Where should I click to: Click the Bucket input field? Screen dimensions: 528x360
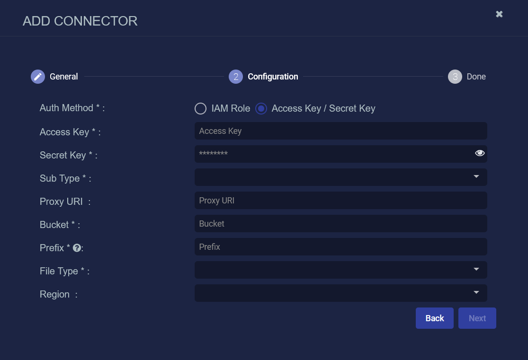(x=341, y=224)
